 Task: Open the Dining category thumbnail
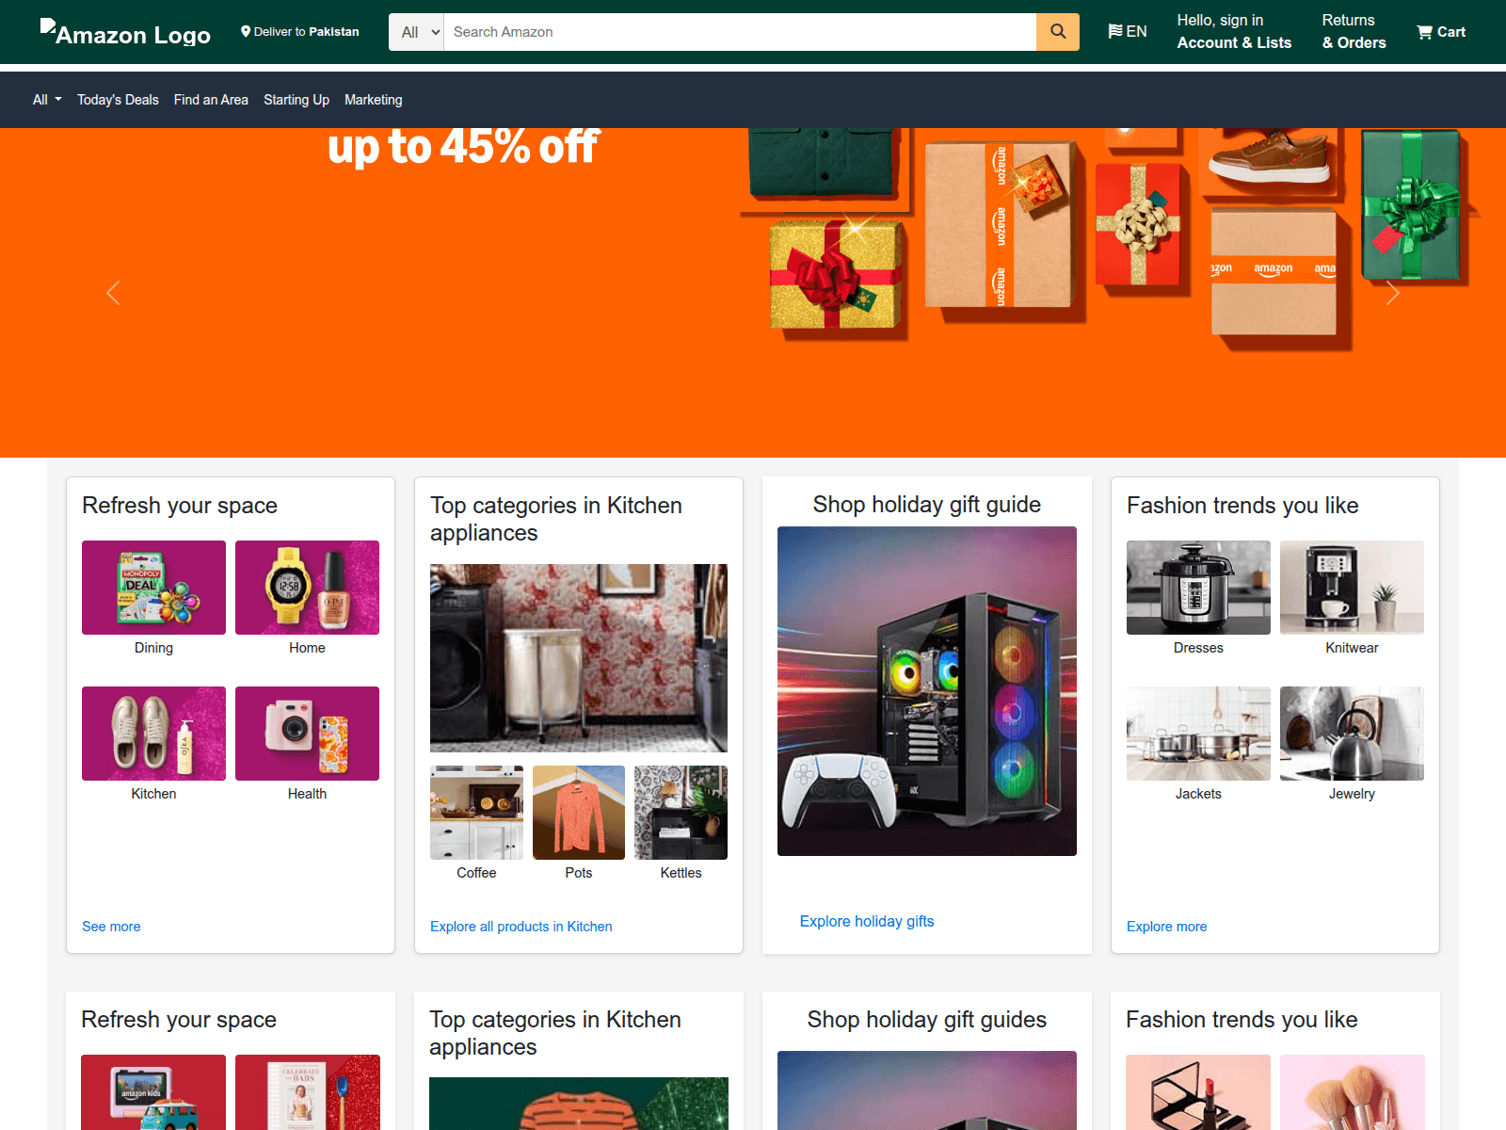153,588
